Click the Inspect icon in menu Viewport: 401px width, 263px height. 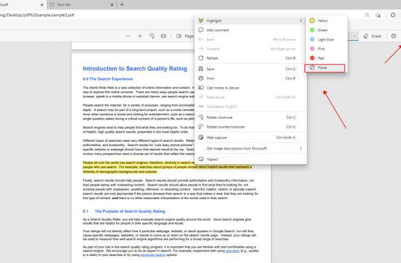(201, 159)
